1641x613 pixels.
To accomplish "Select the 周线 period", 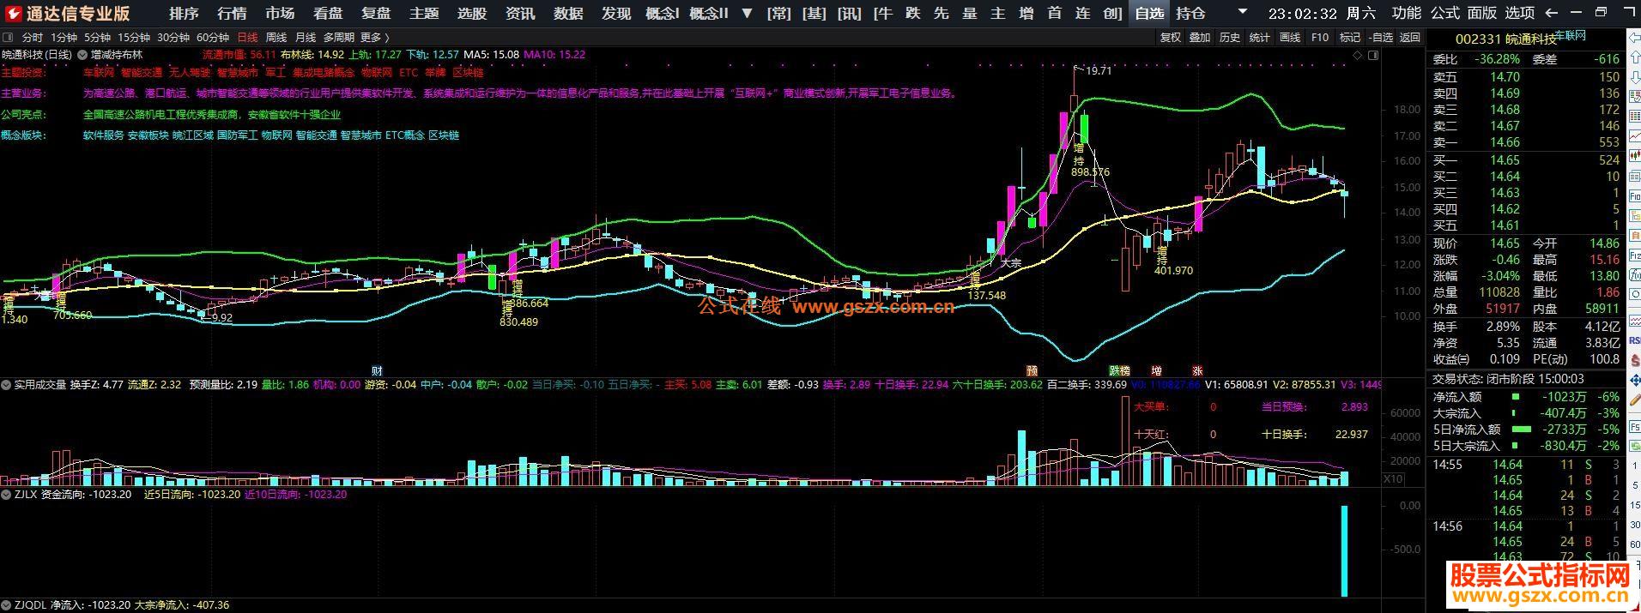I will click(276, 38).
